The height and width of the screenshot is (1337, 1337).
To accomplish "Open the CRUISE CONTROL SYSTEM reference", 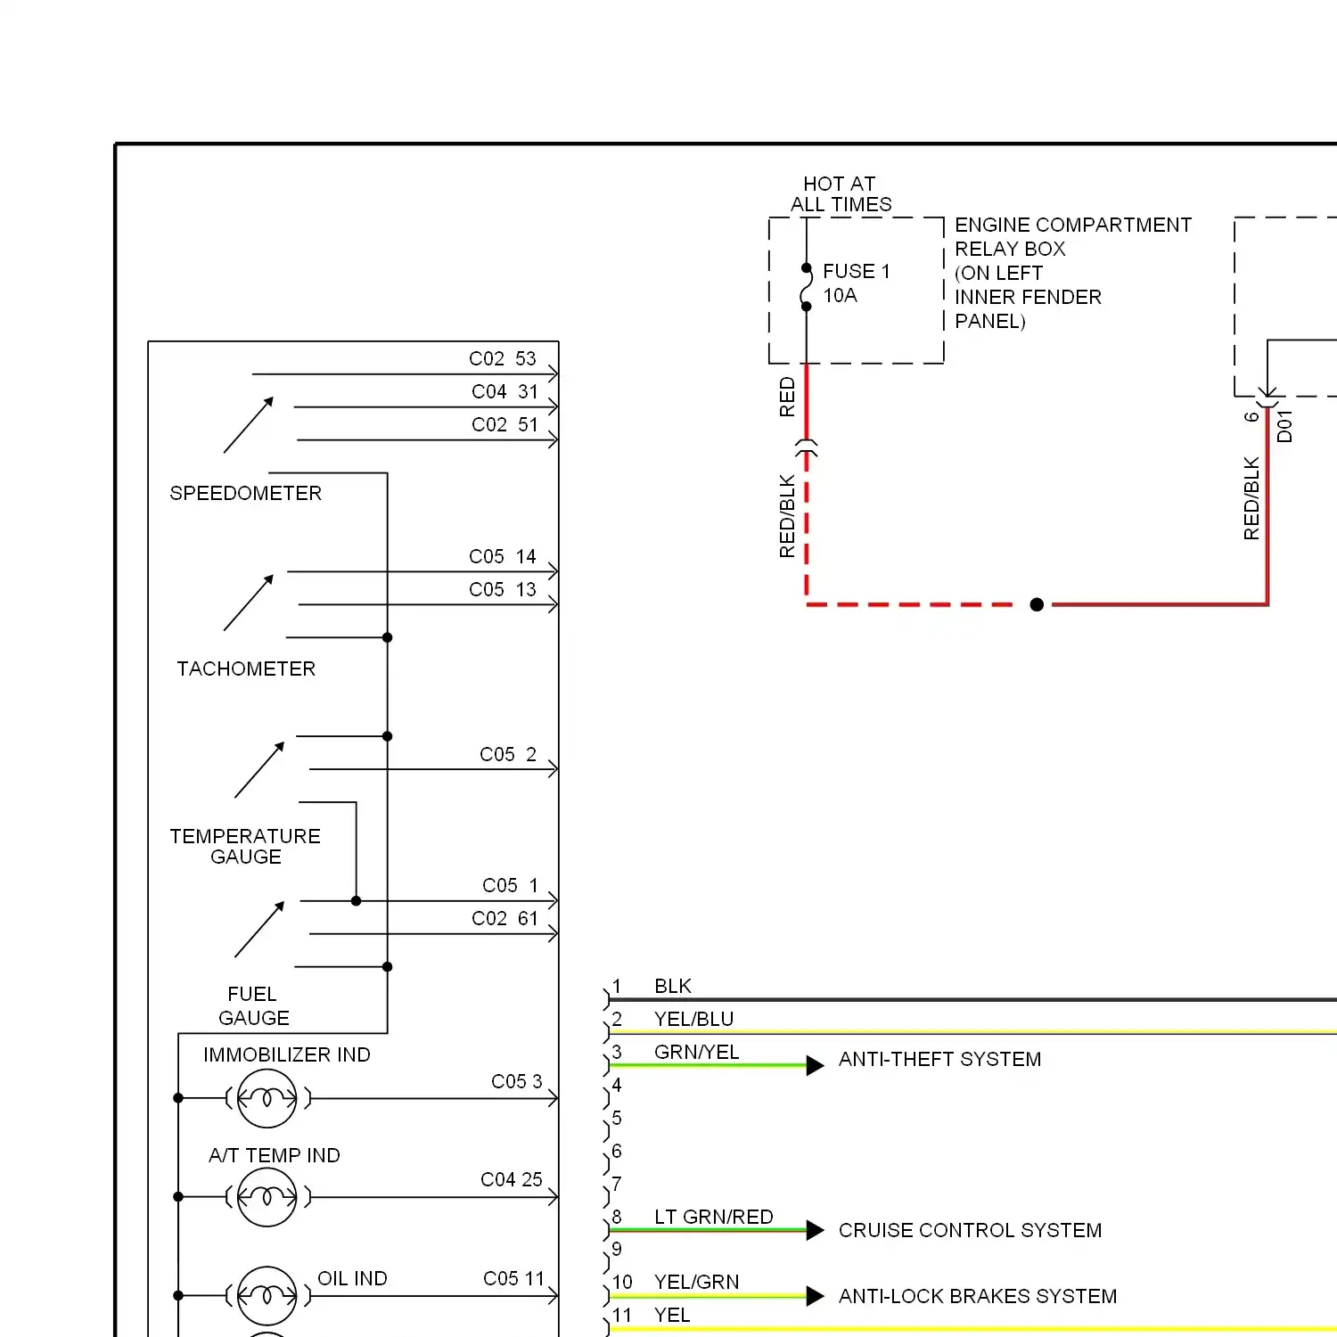I will tap(970, 1230).
